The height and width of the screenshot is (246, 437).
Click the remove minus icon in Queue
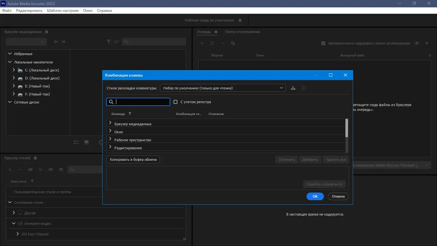coord(223,43)
